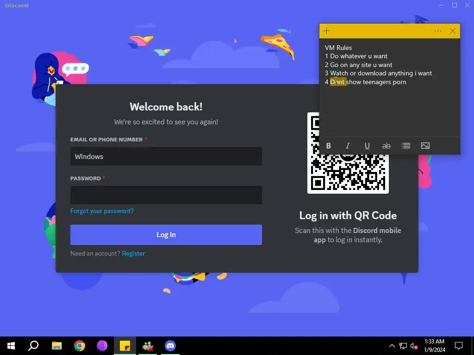Minimize the Discord window

442,6
